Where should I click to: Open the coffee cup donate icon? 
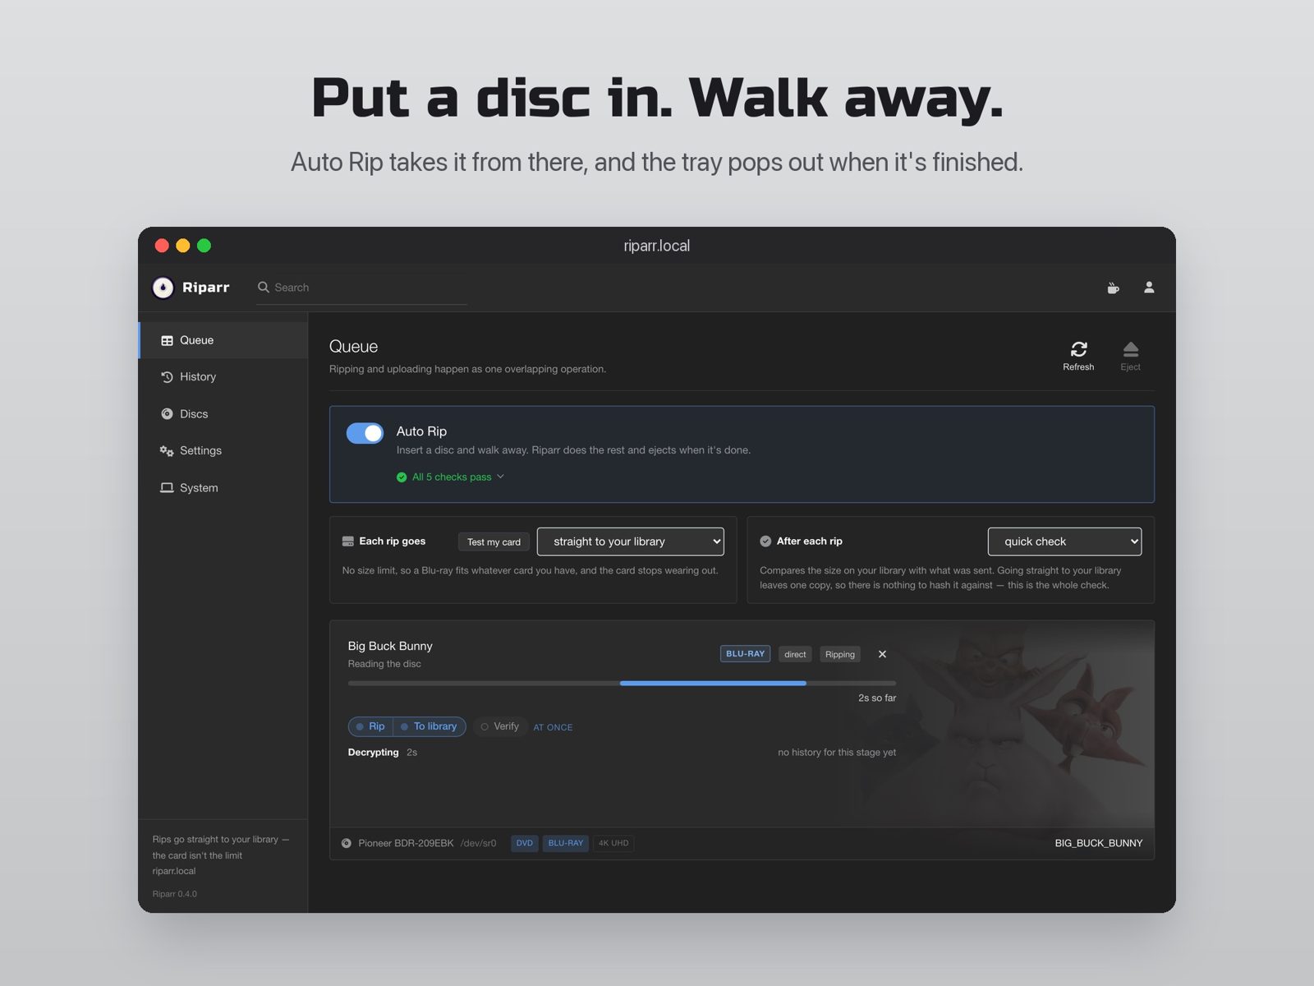click(x=1113, y=288)
